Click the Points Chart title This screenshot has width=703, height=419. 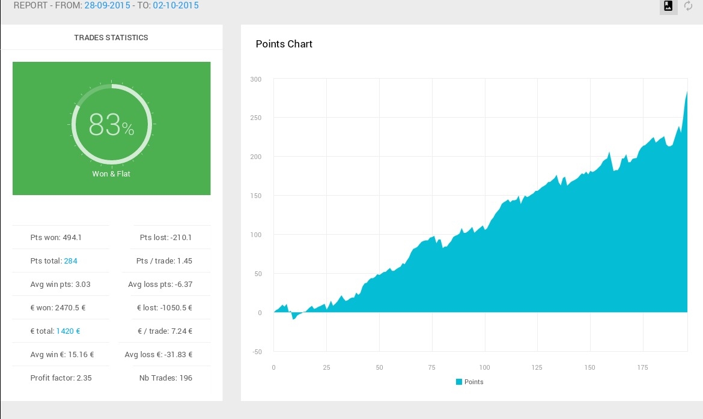(284, 44)
